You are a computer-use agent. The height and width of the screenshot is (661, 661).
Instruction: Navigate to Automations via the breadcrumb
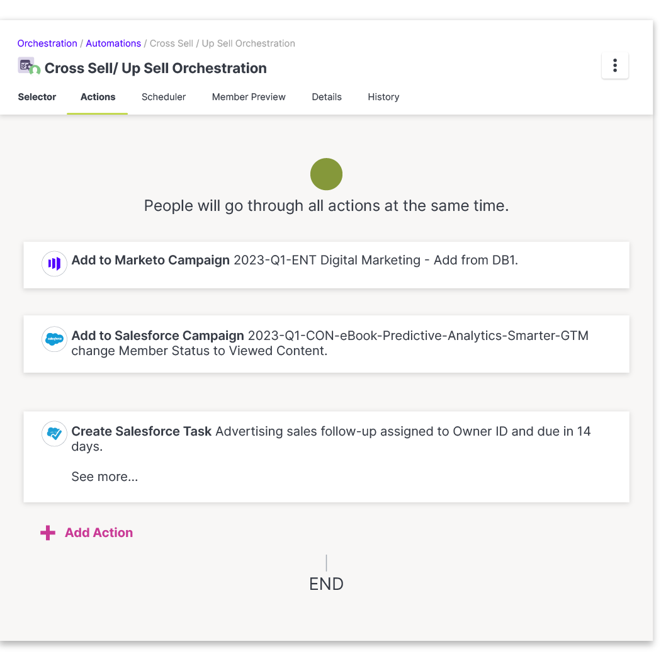click(113, 43)
